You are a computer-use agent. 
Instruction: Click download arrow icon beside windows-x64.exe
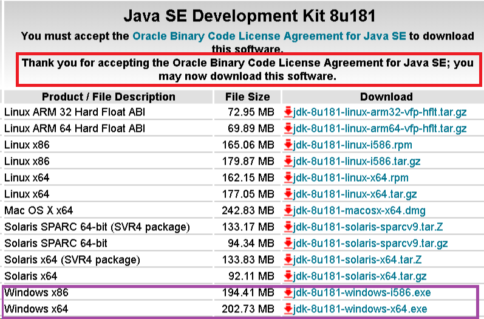pos(288,309)
